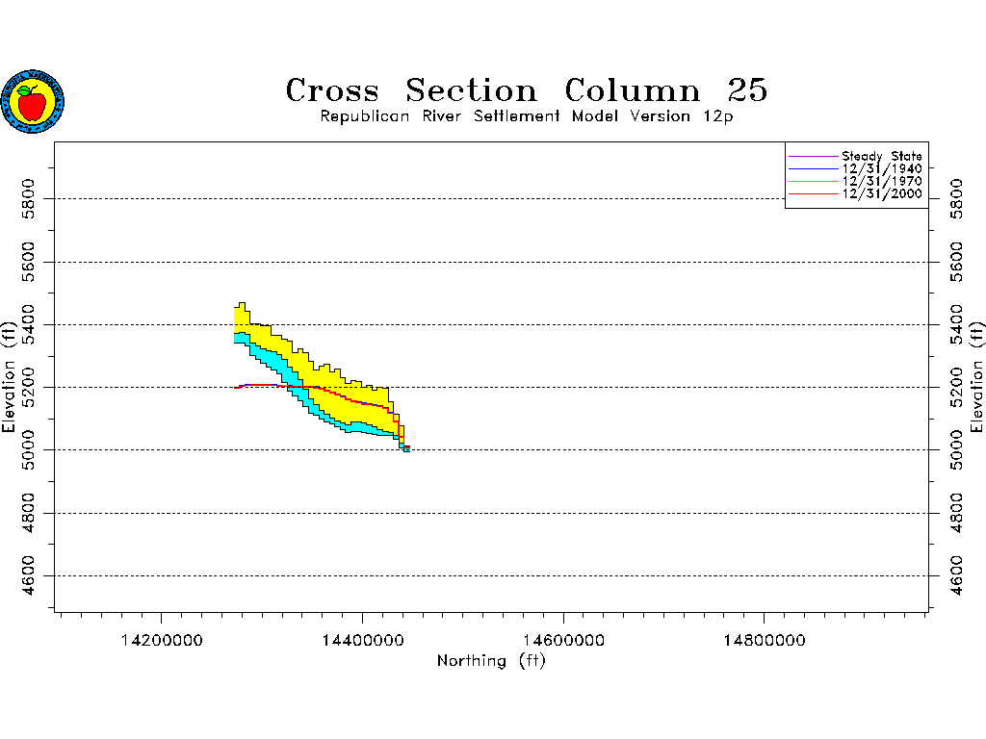Click the green 12/31/1970 legend line
986x739 pixels.
click(x=813, y=181)
